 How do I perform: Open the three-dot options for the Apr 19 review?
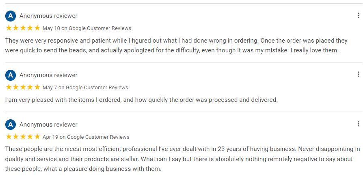[358, 124]
